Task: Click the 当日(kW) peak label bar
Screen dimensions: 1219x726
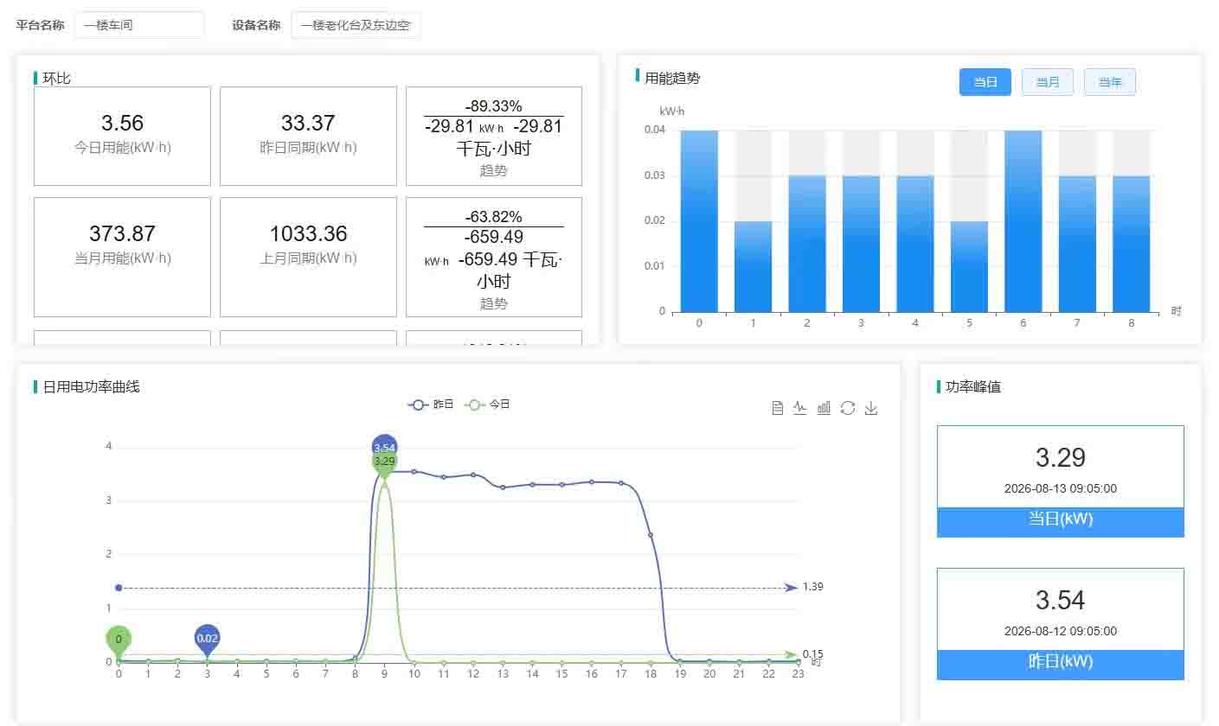Action: click(1061, 522)
